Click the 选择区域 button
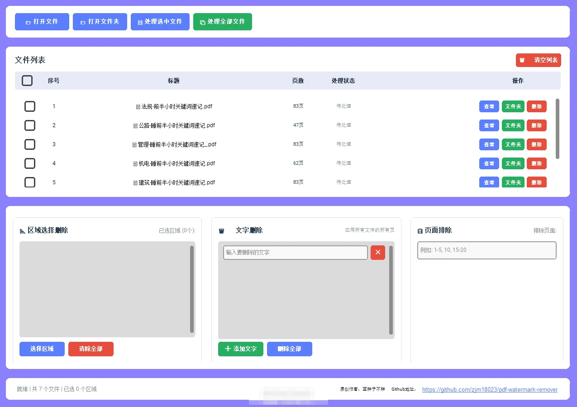577x407 pixels. click(42, 349)
